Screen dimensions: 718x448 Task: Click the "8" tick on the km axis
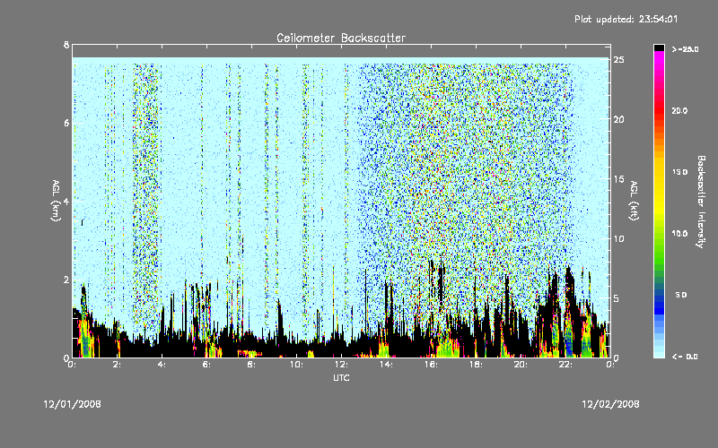(x=66, y=45)
